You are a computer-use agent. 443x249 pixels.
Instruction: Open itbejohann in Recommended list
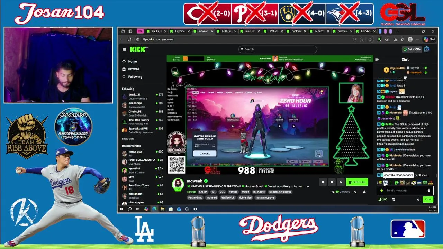(x=143, y=195)
